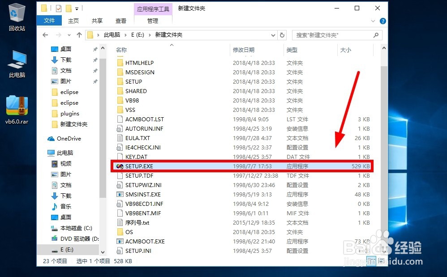Select E (E:) drive in sidebar
Image resolution: width=447 pixels, height=277 pixels.
click(x=67, y=250)
